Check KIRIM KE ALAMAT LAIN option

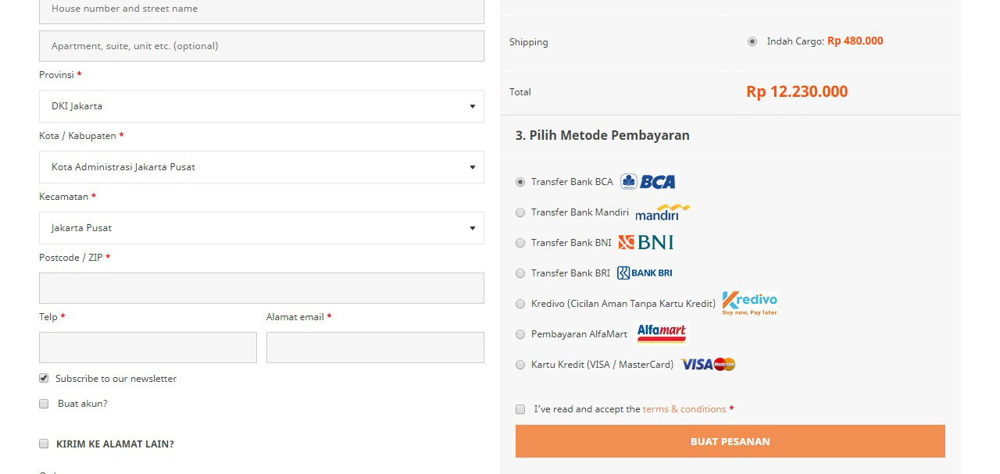click(x=44, y=443)
